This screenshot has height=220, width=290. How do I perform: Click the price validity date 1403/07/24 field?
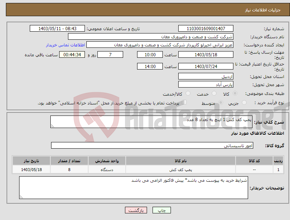[206, 66]
